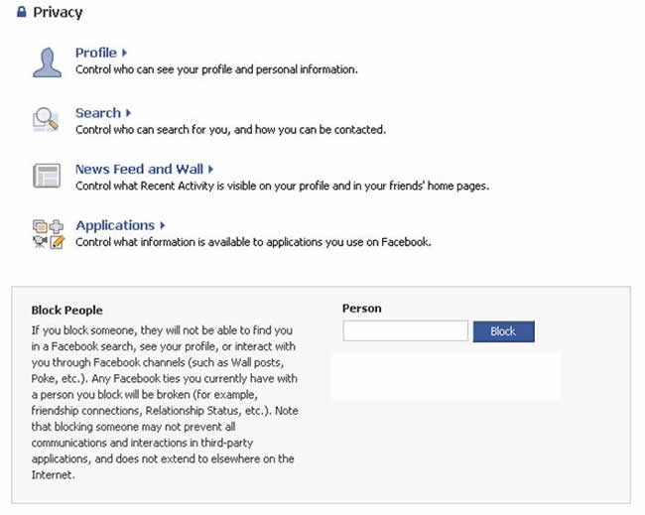Expand the arrow next to News Feed and Wall

(210, 169)
